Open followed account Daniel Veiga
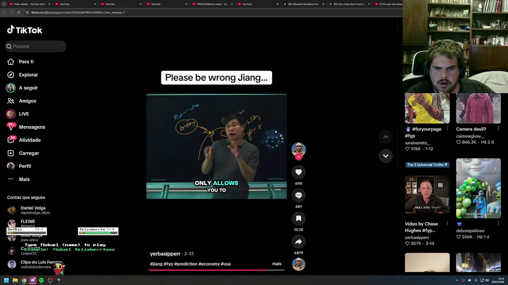508x285 pixels. pyautogui.click(x=33, y=210)
